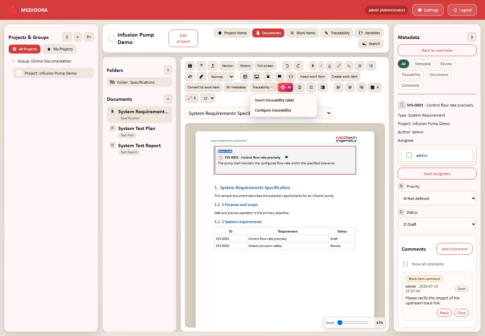Viewport: 485px width, 336px height.
Task: Open Folder: Specifications
Action: coord(139,82)
